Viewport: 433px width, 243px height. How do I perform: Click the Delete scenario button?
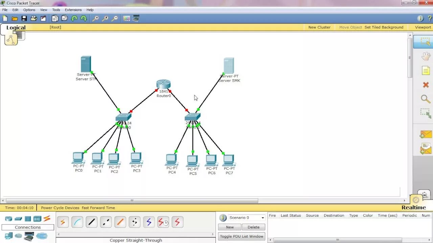(x=253, y=227)
